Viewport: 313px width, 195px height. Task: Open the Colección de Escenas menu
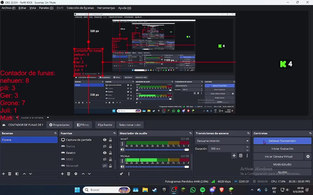pyautogui.click(x=80, y=8)
